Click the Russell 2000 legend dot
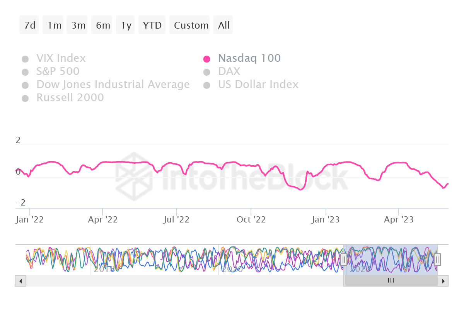 25,98
